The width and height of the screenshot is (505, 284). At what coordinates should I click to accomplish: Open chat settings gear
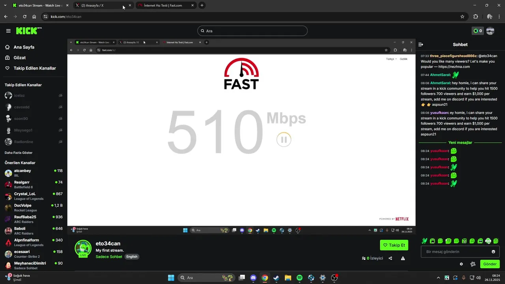pyautogui.click(x=461, y=264)
